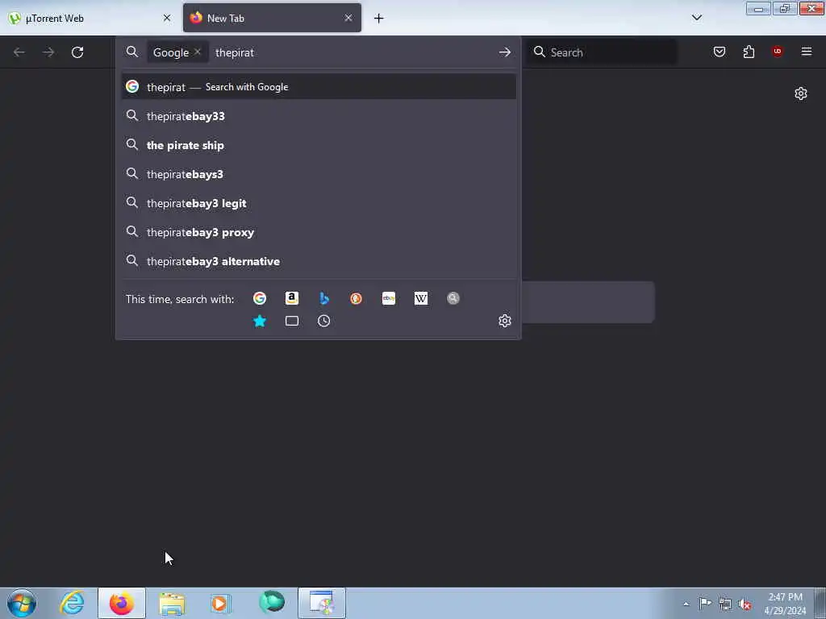Click the Save to Pocket icon
Viewport: 826px width, 619px height.
(x=719, y=52)
